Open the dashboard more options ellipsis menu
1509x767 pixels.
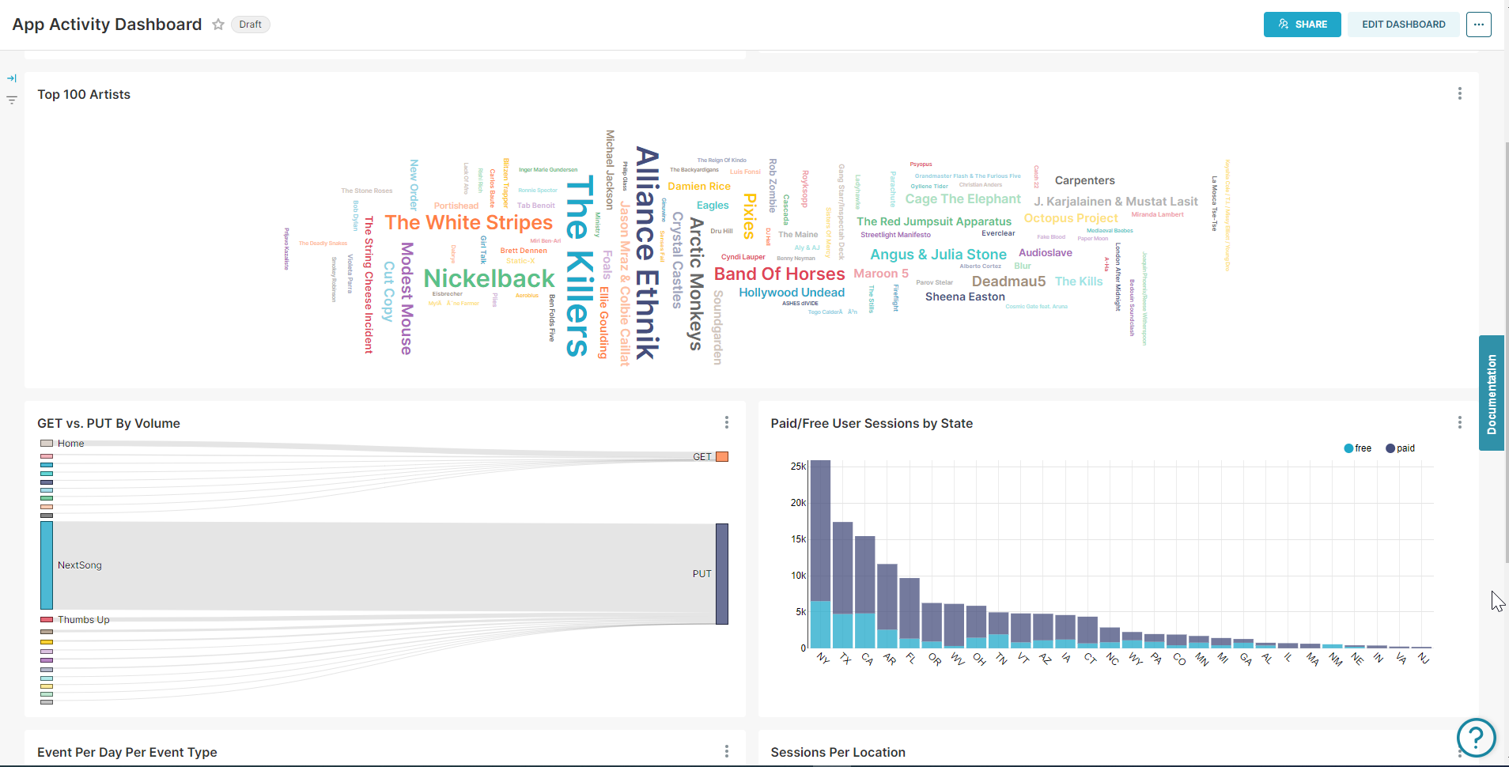coord(1478,25)
